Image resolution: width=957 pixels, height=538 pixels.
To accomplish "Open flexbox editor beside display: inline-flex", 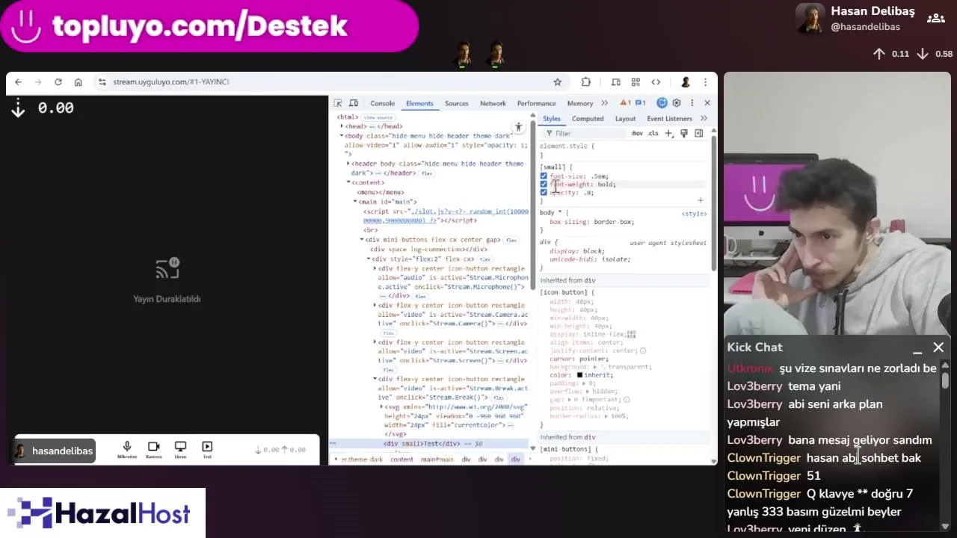I will click(x=632, y=335).
